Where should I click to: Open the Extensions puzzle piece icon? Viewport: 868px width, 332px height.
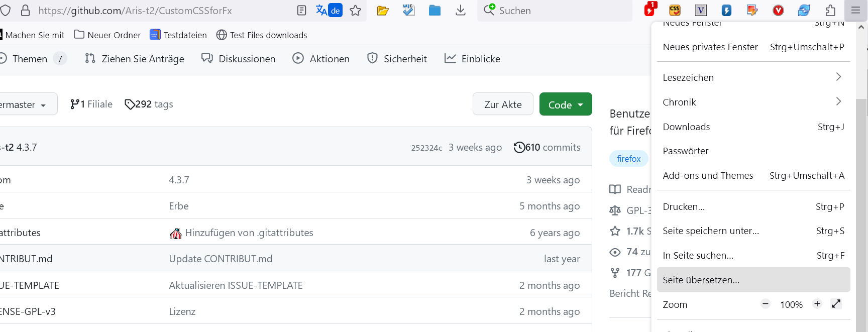pos(830,11)
